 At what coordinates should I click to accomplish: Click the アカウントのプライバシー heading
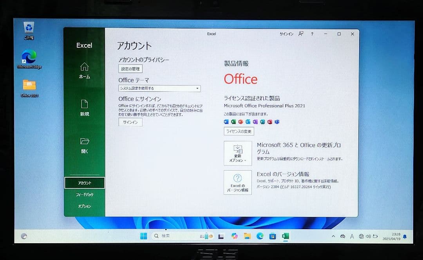pyautogui.click(x=144, y=60)
